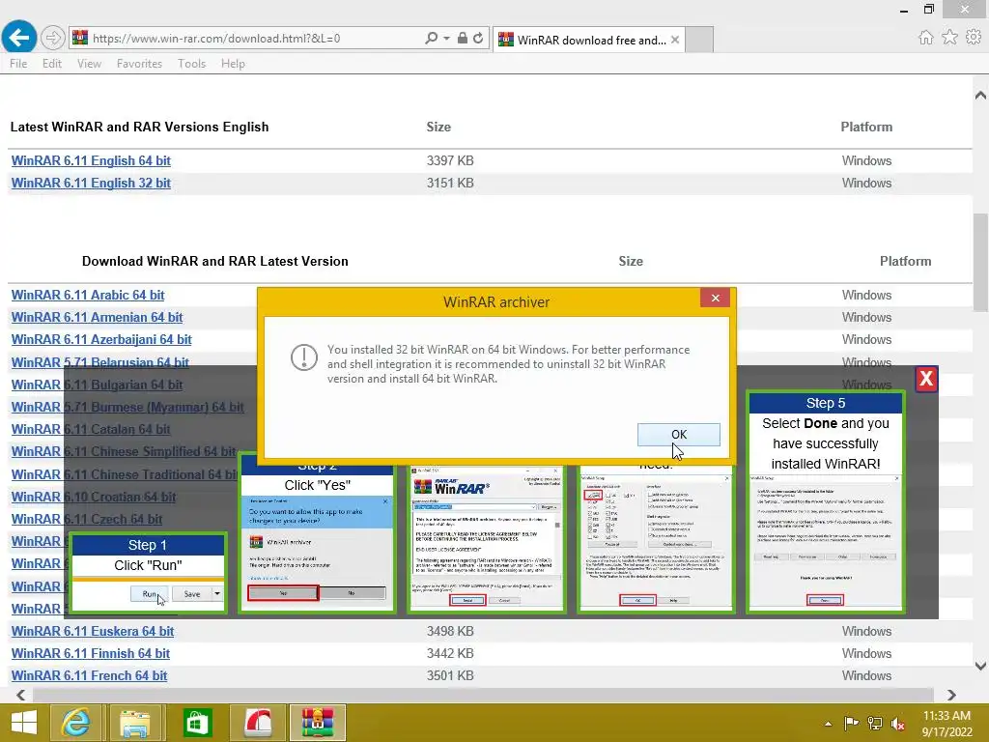Click the browser Forward arrow button
The width and height of the screenshot is (989, 742).
pyautogui.click(x=53, y=38)
